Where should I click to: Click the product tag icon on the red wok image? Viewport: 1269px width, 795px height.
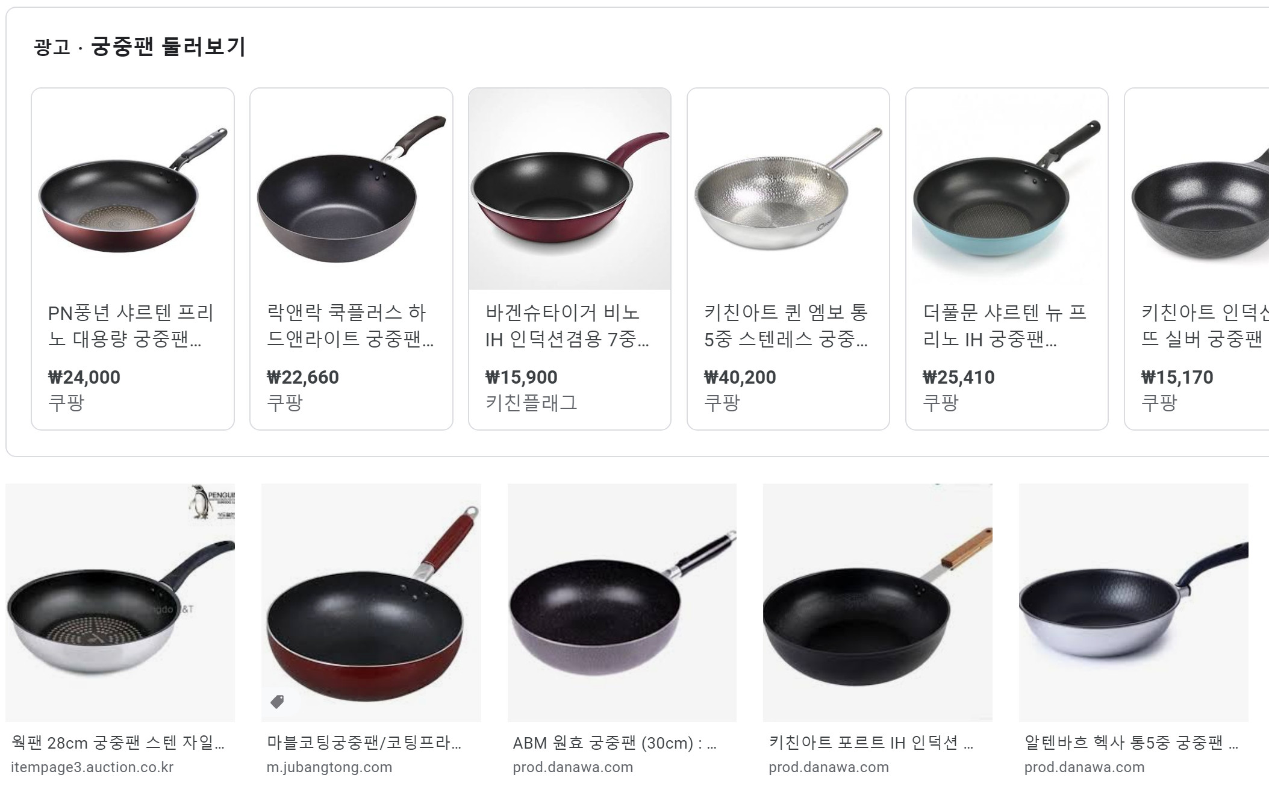[x=277, y=702]
